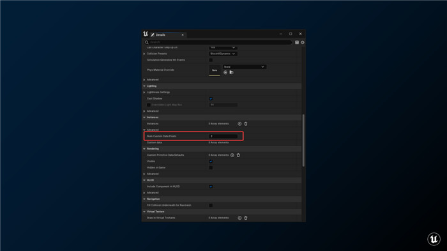Click the Phys Material Override label
Image resolution: width=447 pixels, height=251 pixels.
(x=160, y=70)
